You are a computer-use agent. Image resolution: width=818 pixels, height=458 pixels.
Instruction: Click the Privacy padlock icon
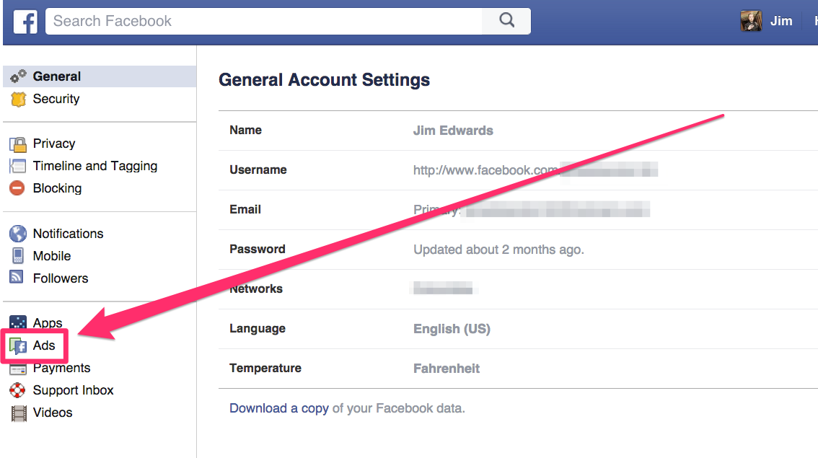(x=19, y=144)
